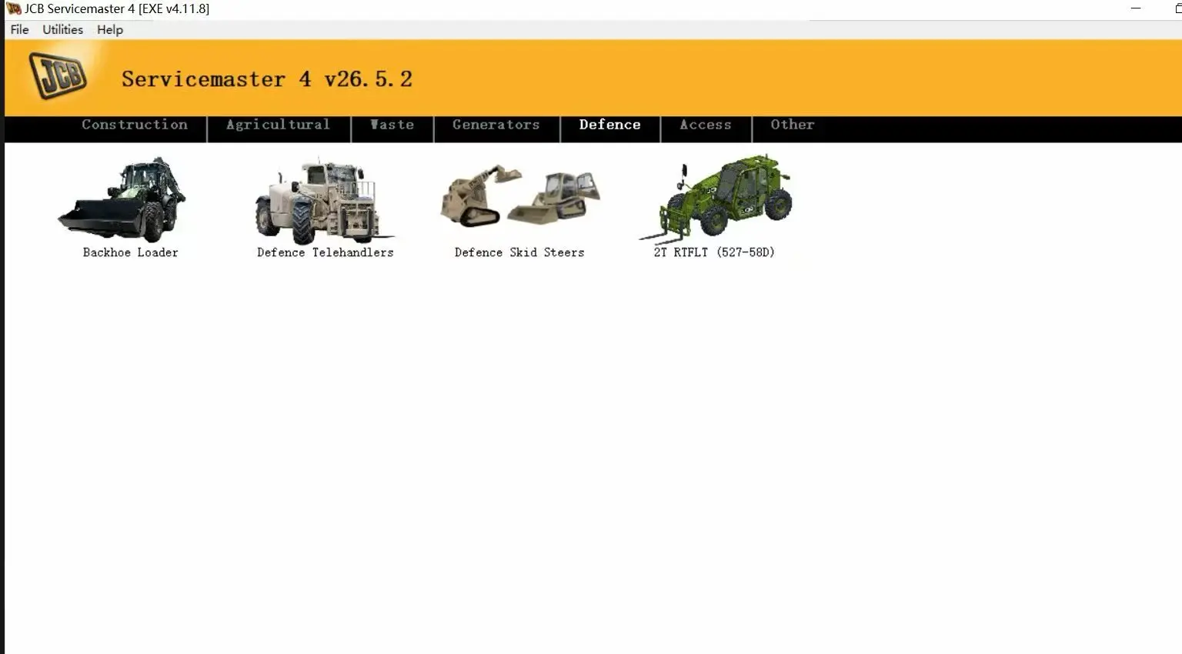Click the JCB Servicemaster title bar app icon
The height and width of the screenshot is (654, 1182).
[x=14, y=8]
